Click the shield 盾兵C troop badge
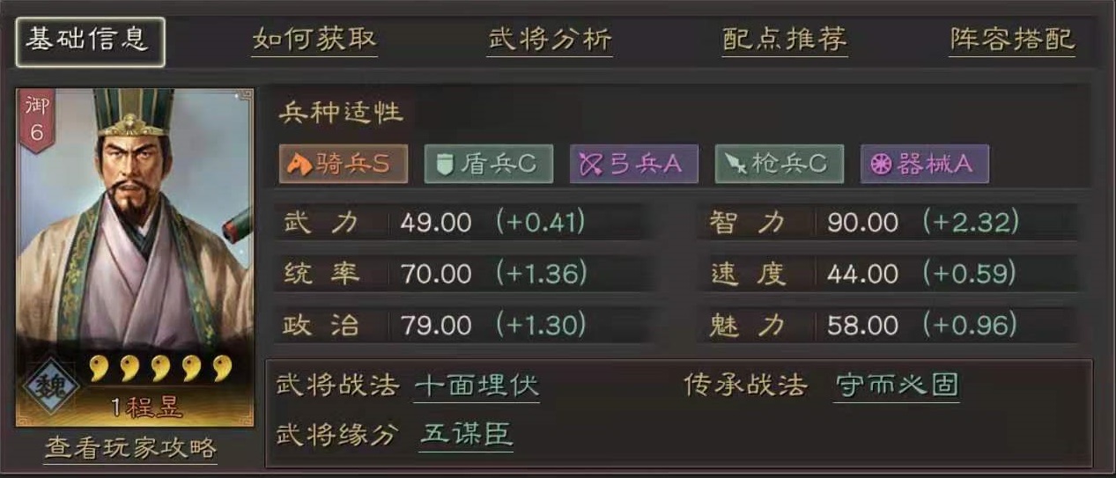 pyautogui.click(x=489, y=165)
